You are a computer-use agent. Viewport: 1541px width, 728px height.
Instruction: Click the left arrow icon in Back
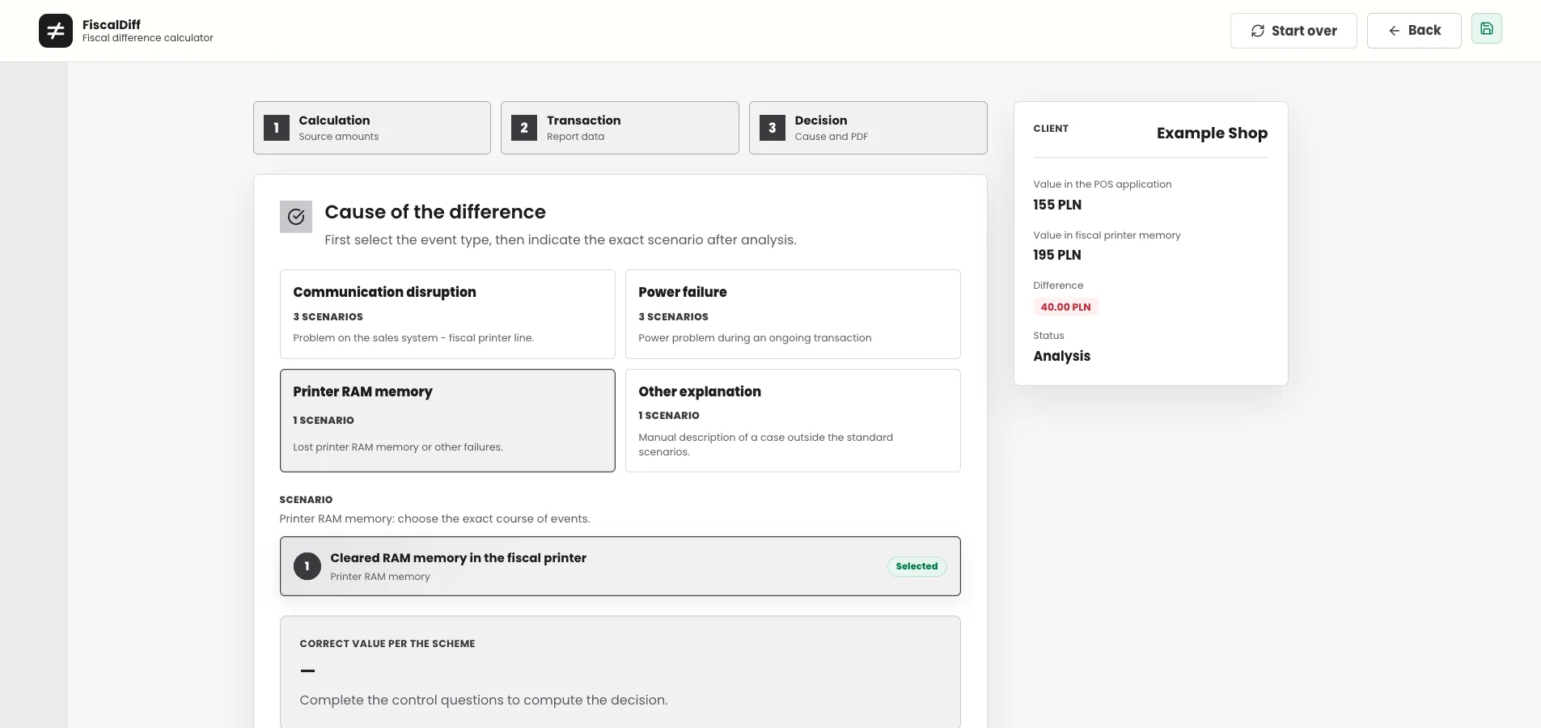pos(1394,31)
